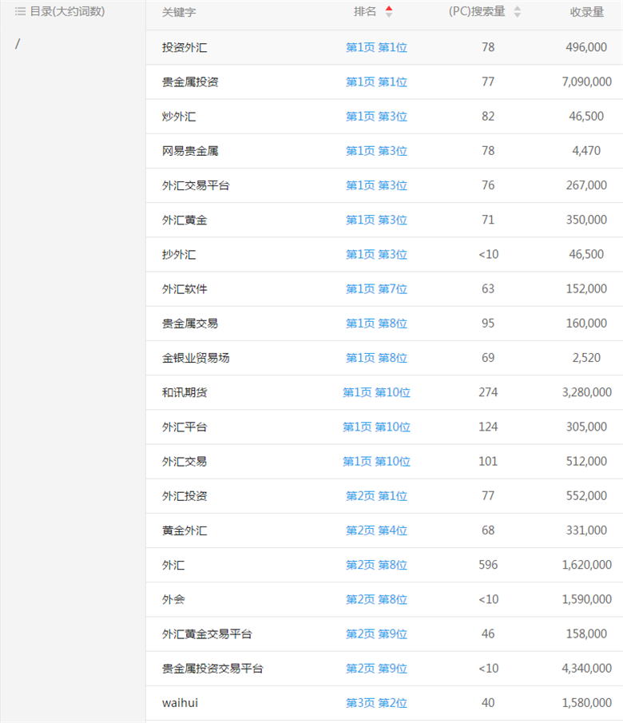623x723 pixels.
Task: Open ranking link for 投资外汇
Action: tap(376, 48)
